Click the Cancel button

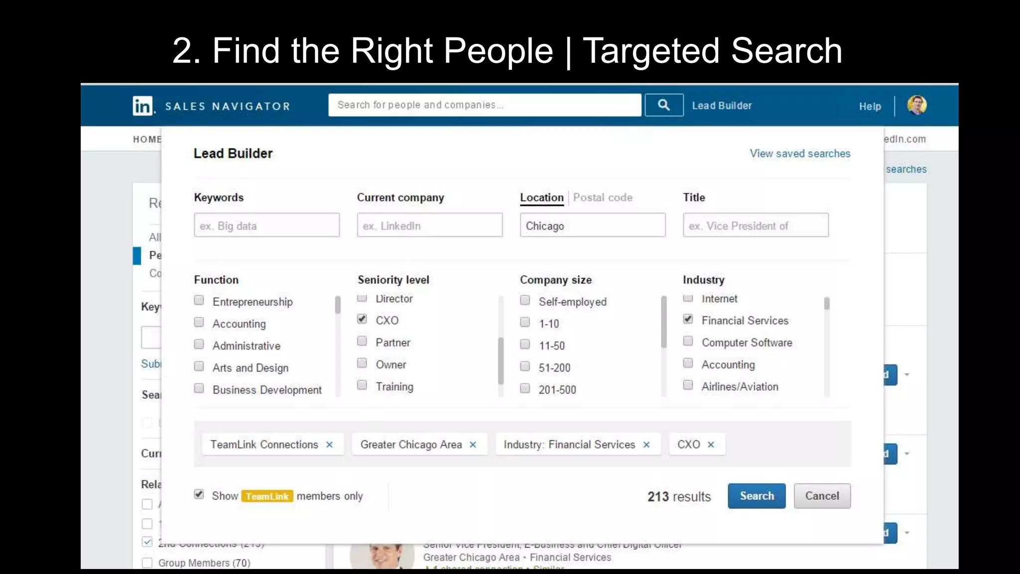click(822, 496)
